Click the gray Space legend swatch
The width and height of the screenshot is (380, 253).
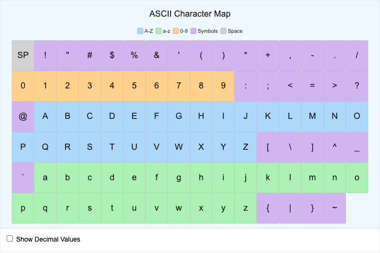click(x=223, y=31)
